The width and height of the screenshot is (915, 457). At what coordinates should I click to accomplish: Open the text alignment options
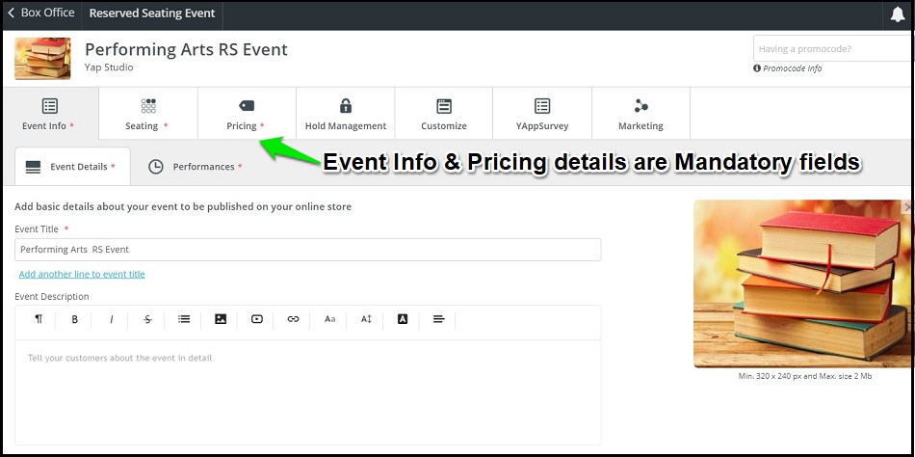(x=439, y=319)
